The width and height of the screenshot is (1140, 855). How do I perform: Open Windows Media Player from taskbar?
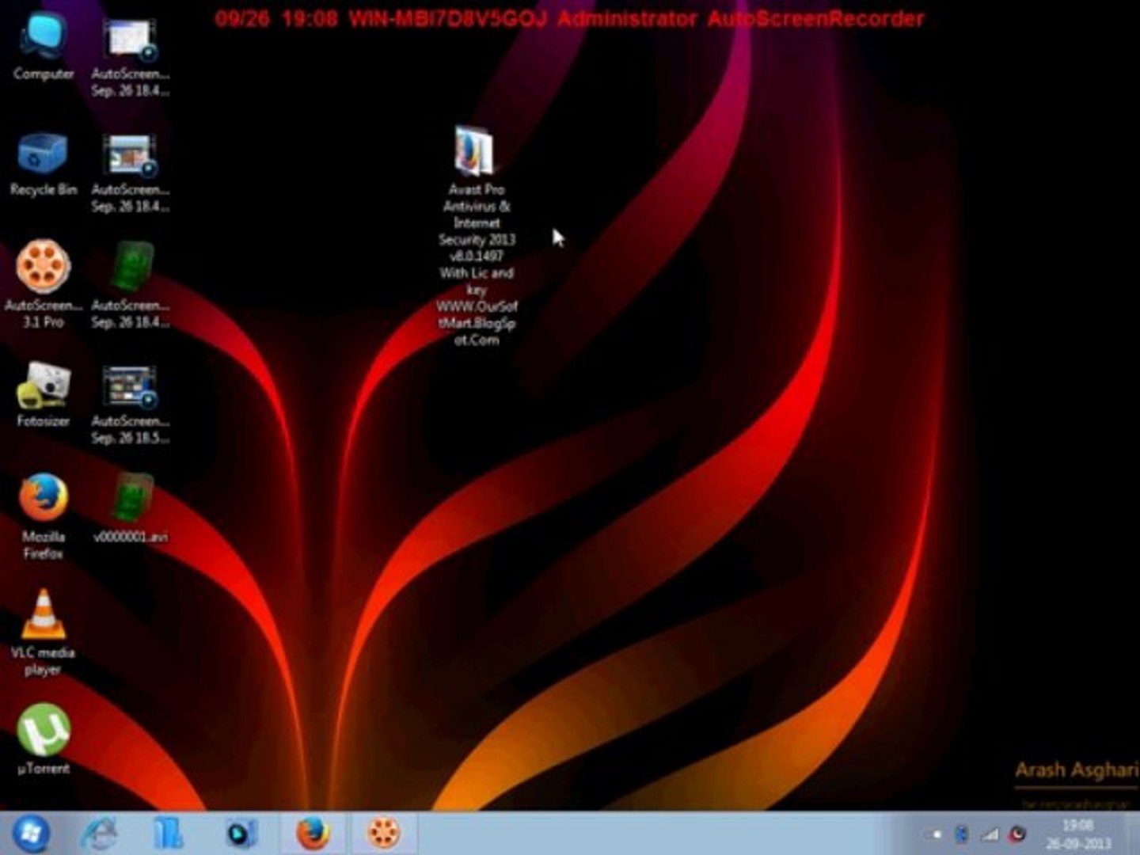240,833
